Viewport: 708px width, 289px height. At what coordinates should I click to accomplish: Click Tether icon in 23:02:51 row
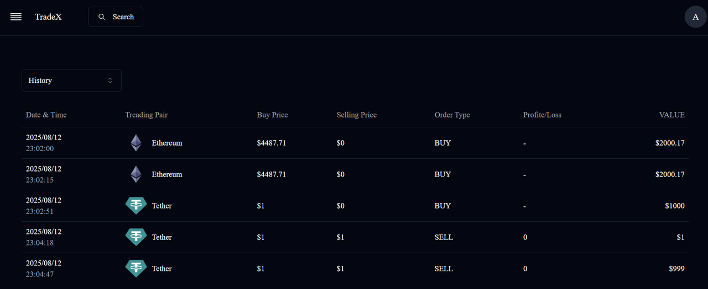pos(136,206)
